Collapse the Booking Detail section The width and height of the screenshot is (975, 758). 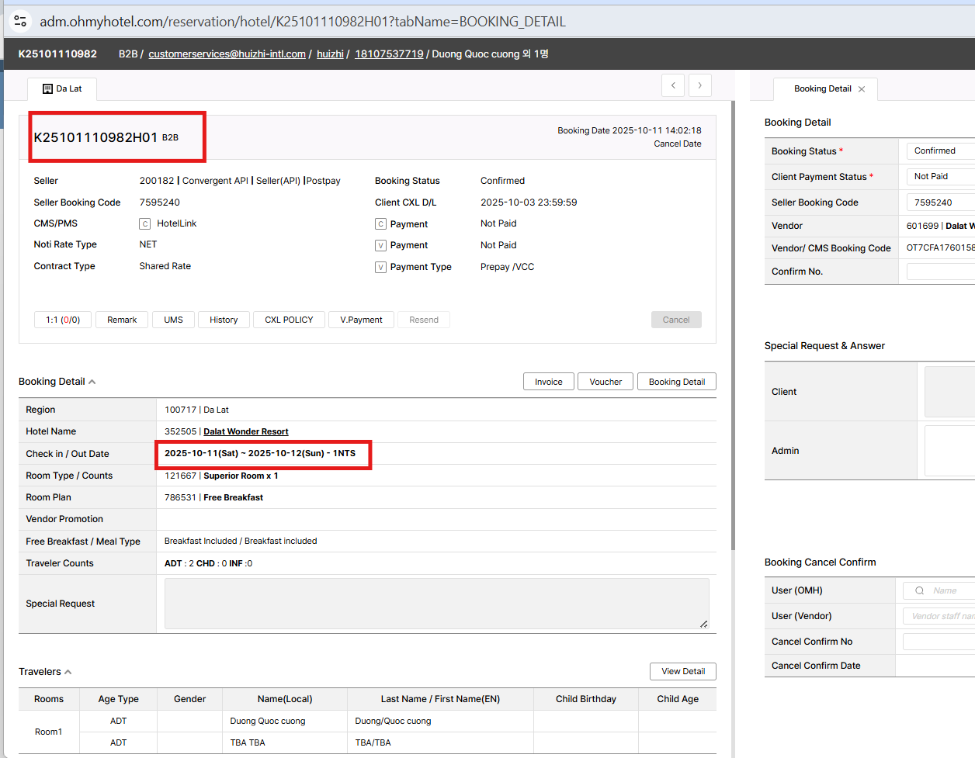tap(92, 382)
